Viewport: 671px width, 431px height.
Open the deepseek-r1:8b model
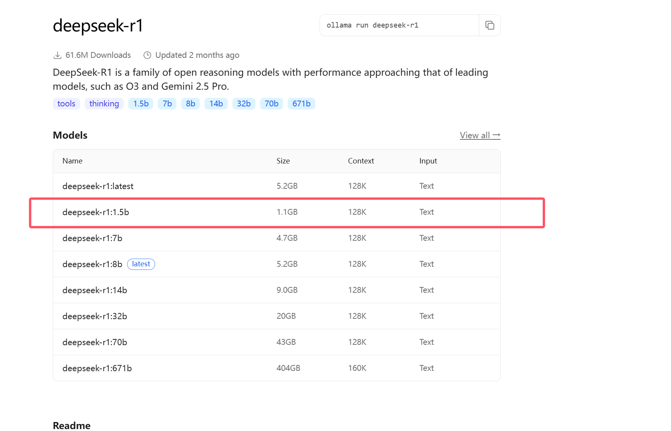click(x=93, y=264)
